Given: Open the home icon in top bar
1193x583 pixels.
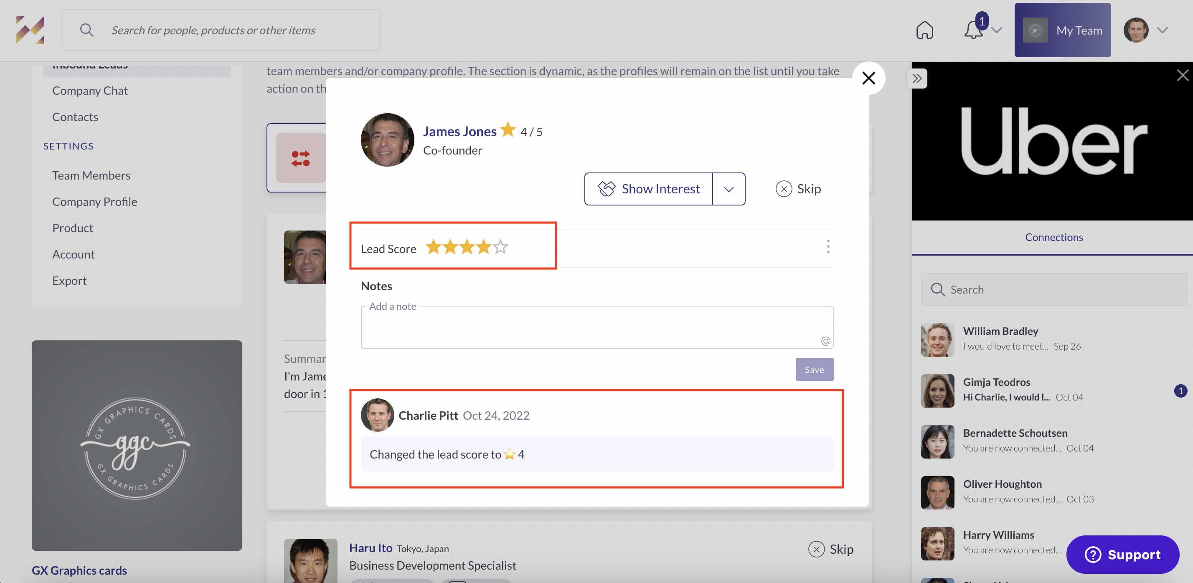Looking at the screenshot, I should pyautogui.click(x=924, y=30).
